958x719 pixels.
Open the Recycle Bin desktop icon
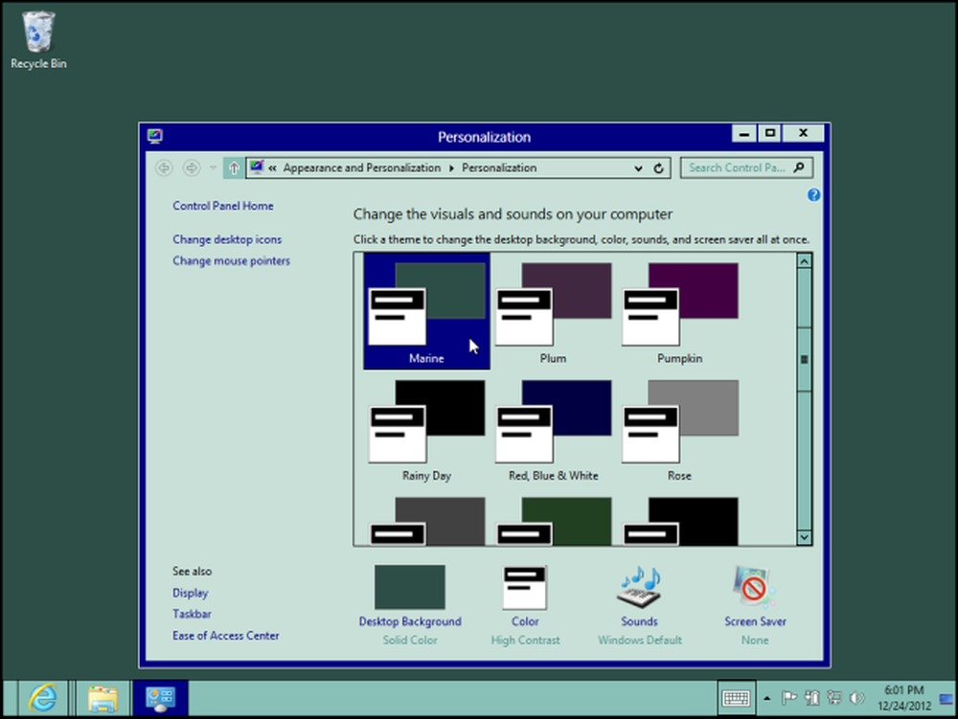click(38, 40)
